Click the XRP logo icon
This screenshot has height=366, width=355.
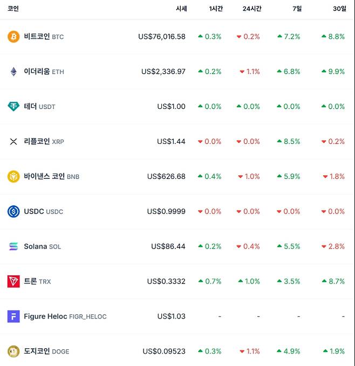13,142
